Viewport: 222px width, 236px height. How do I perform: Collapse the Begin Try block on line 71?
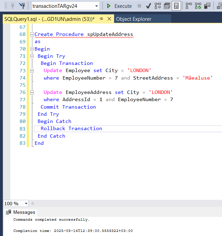(x=32, y=56)
